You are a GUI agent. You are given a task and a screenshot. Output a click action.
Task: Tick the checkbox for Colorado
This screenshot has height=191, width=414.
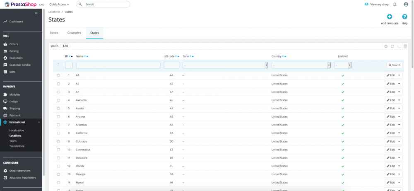tap(58, 141)
